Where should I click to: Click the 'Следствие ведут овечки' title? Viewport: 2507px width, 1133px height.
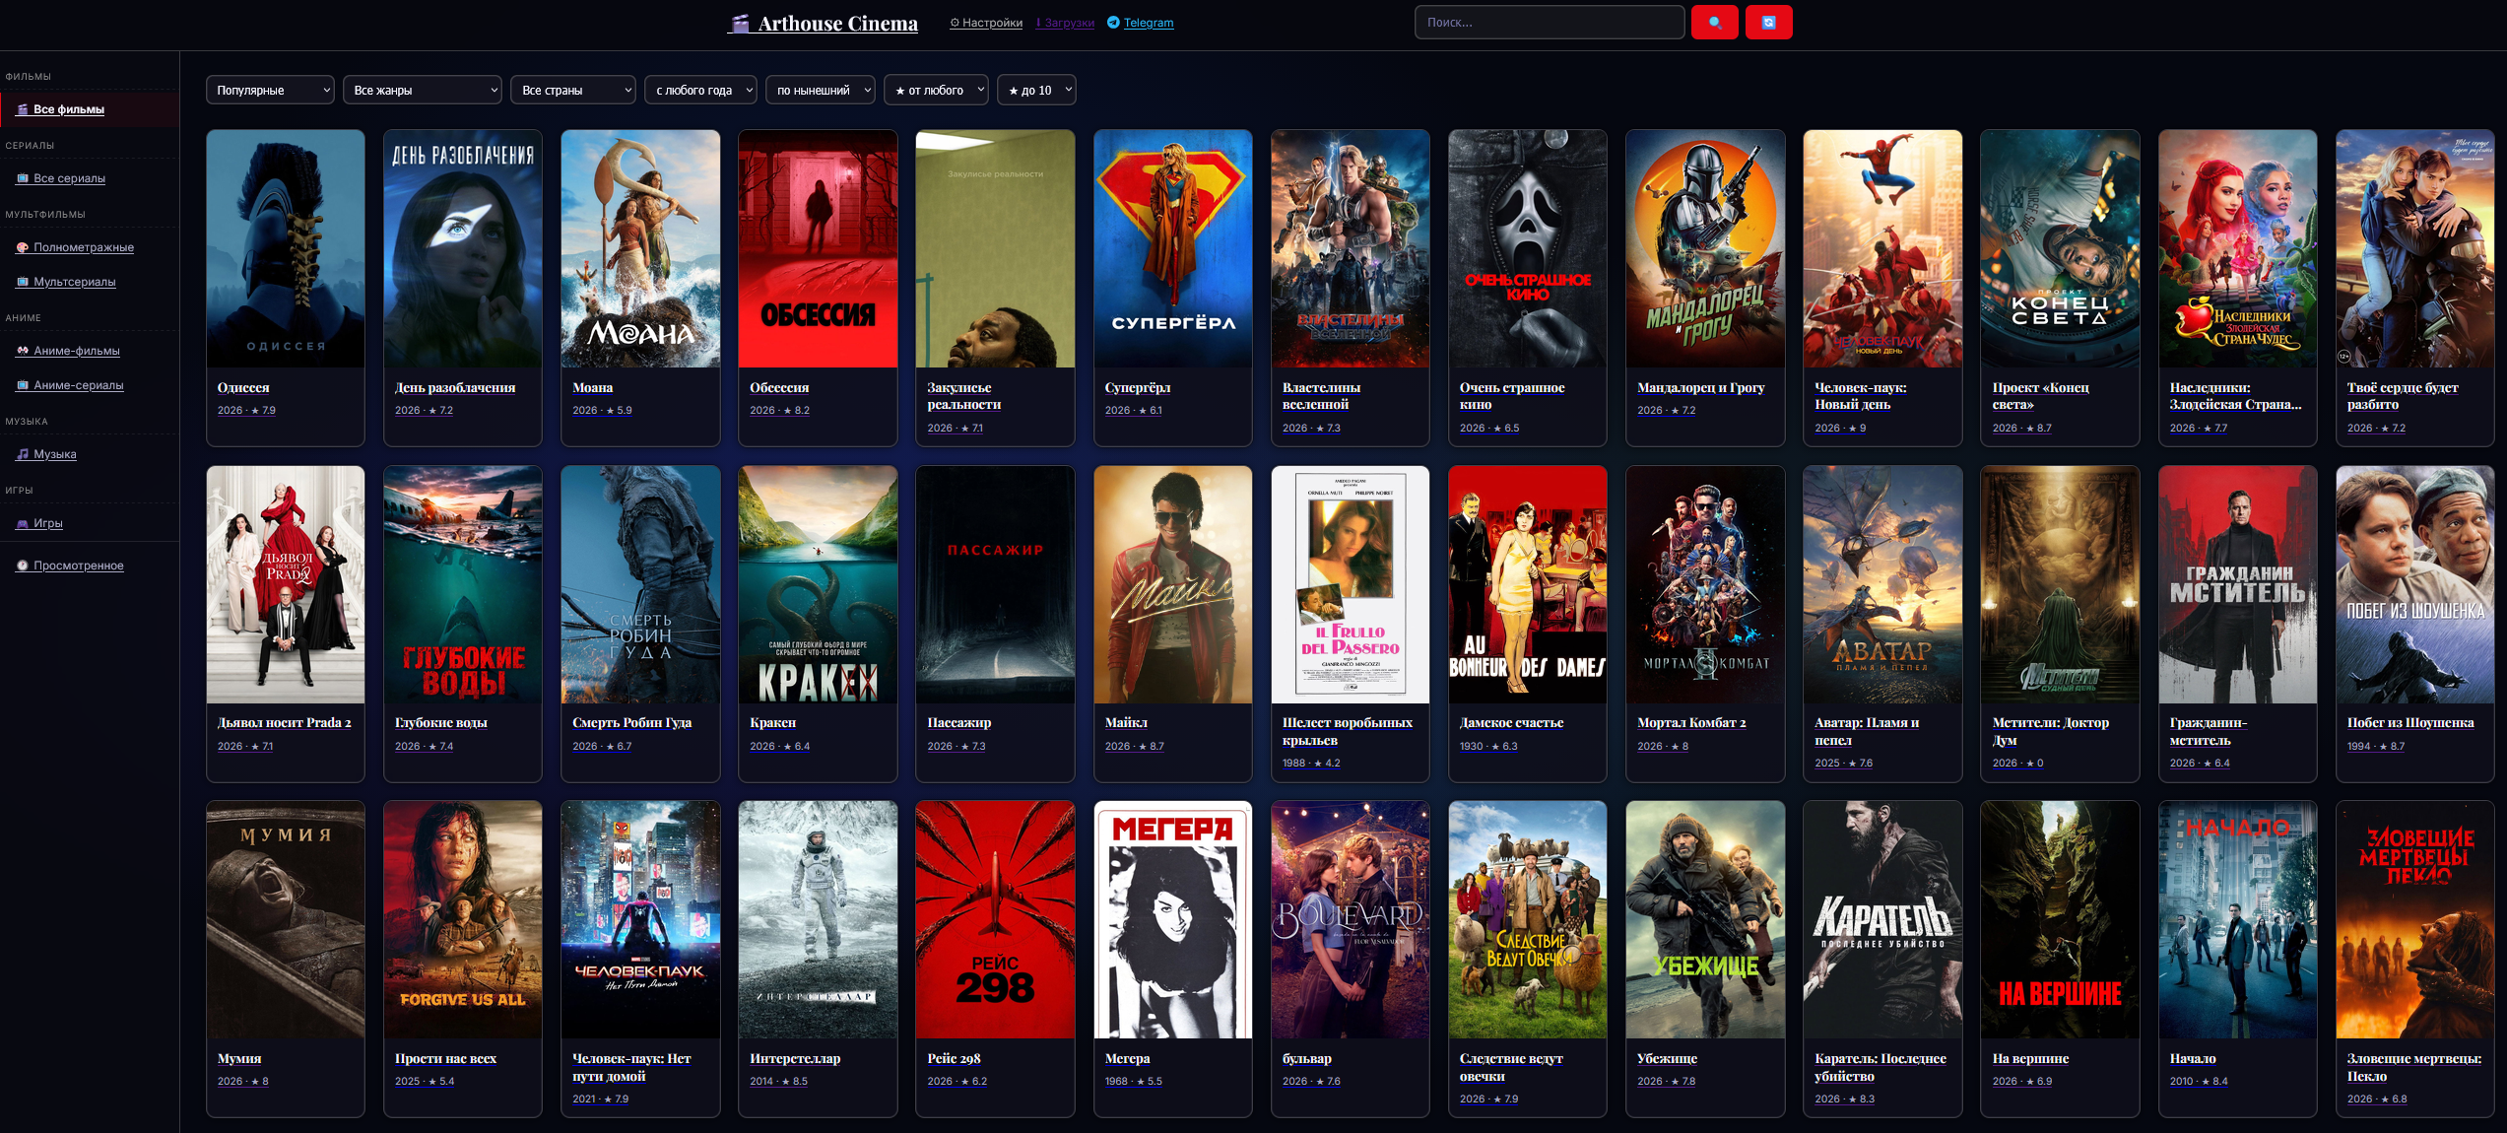coord(1511,1067)
